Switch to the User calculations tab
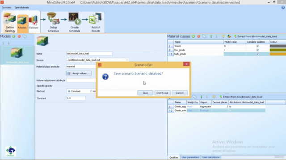The width and height of the screenshot is (286, 160). coord(210,157)
